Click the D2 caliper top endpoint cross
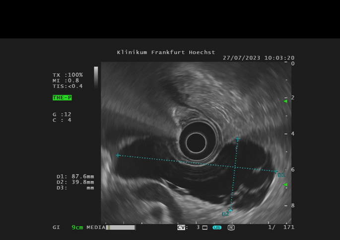The width and height of the screenshot is (340, 240). tap(238, 139)
